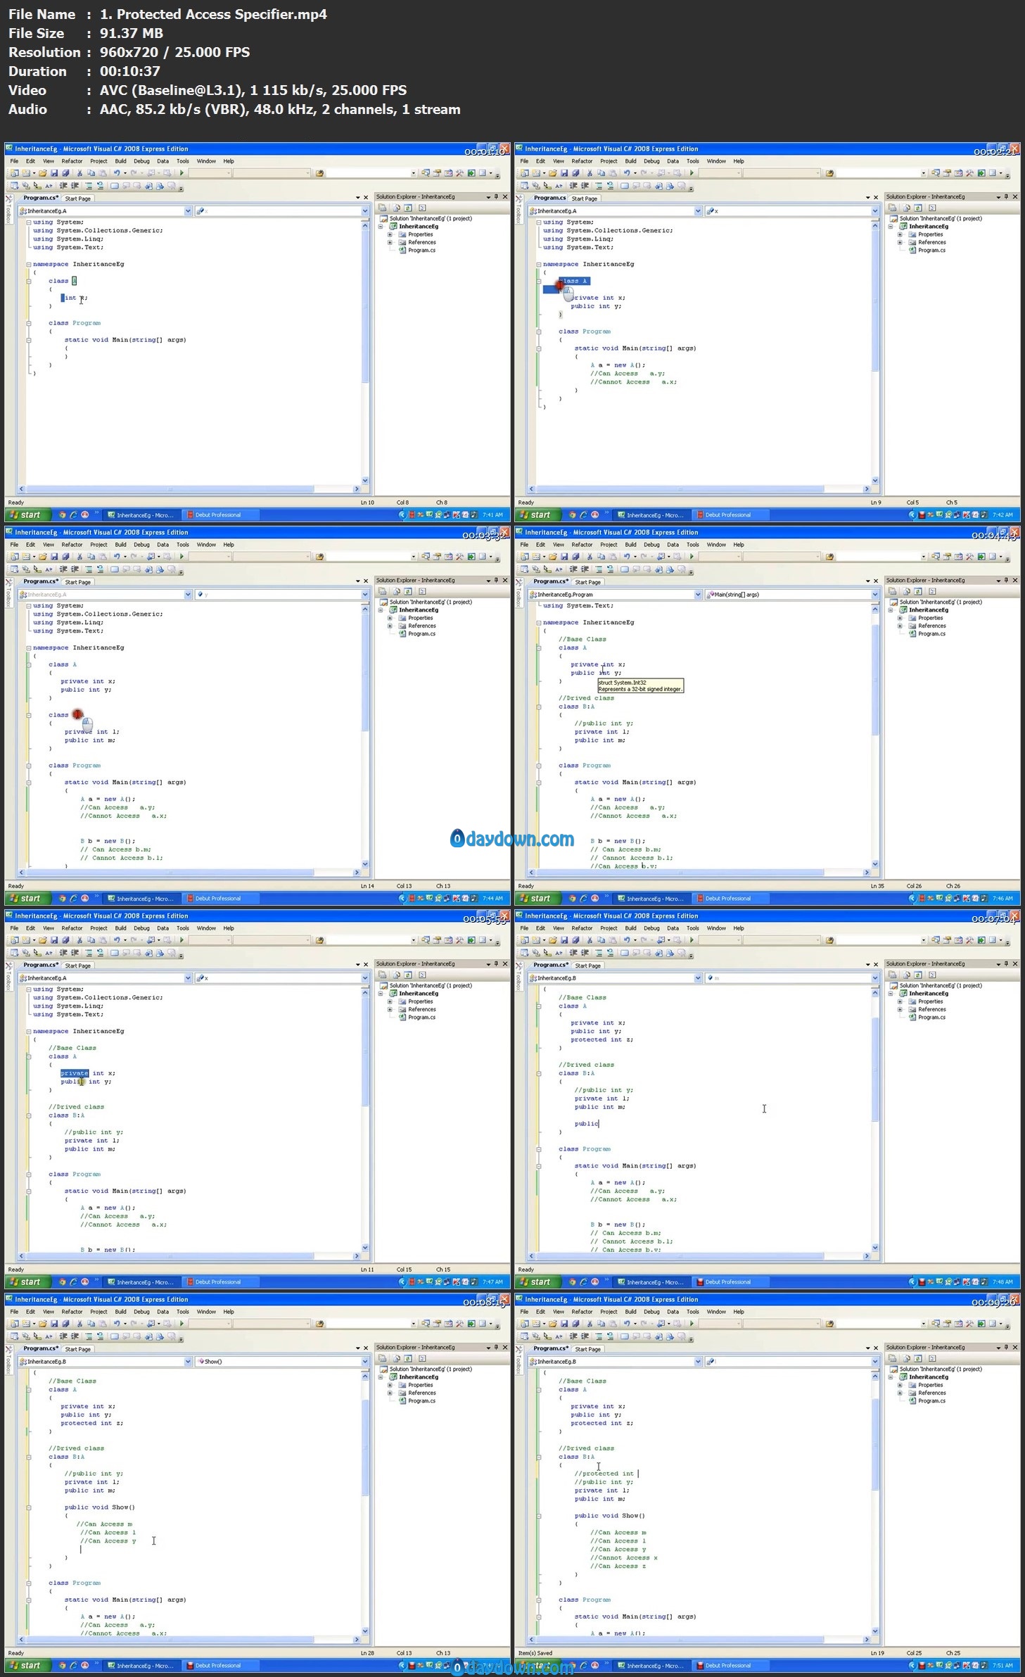
Task: Click Save icon in the 00:01:10 frame toolbar
Action: click(54, 173)
